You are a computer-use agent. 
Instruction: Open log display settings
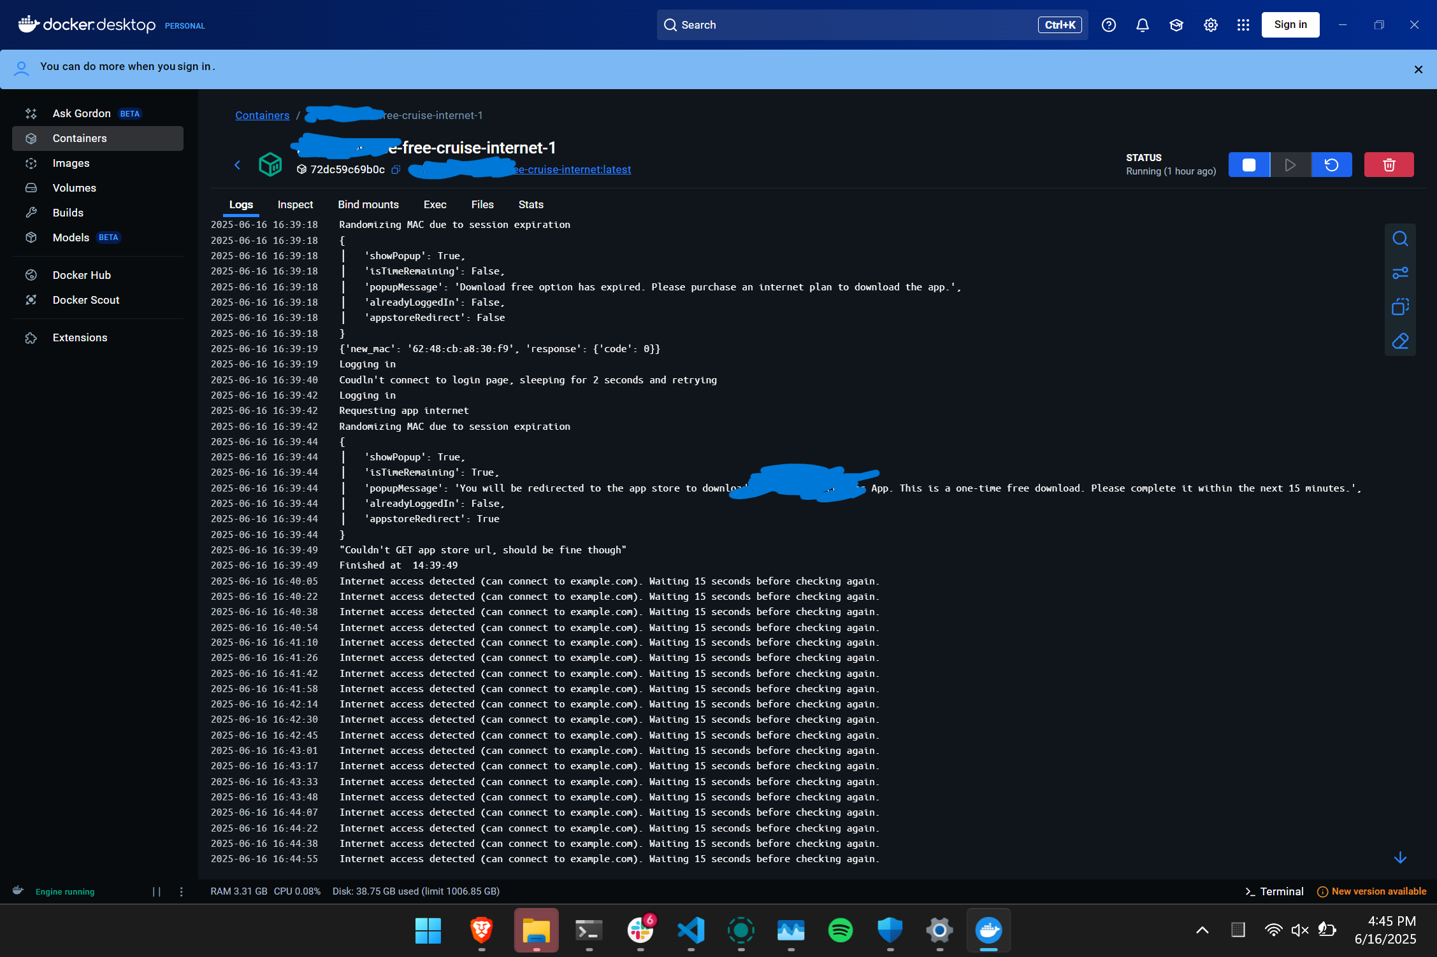pyautogui.click(x=1400, y=273)
